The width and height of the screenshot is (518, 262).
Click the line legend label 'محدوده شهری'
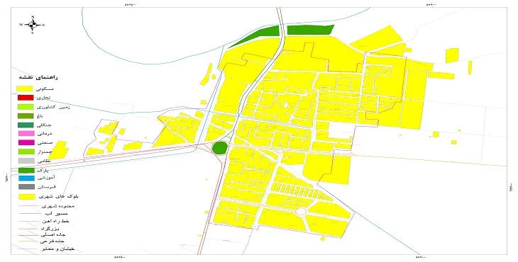click(59, 206)
